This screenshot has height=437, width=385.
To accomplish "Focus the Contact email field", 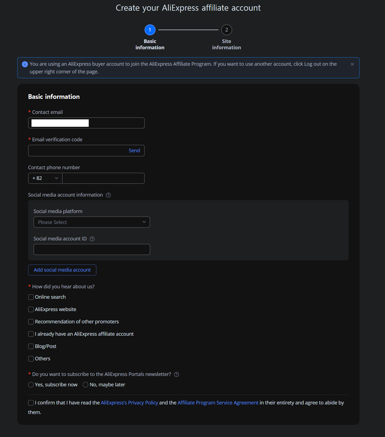I will (86, 123).
